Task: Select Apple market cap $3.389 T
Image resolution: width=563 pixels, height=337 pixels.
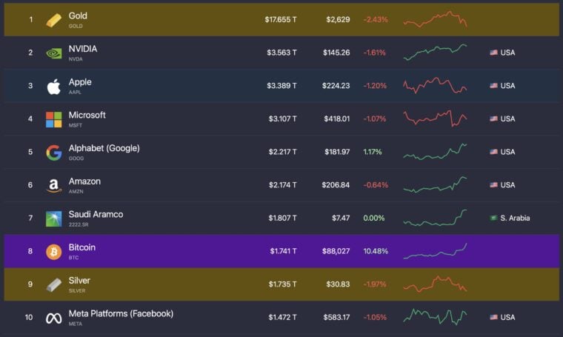Action: (x=281, y=85)
